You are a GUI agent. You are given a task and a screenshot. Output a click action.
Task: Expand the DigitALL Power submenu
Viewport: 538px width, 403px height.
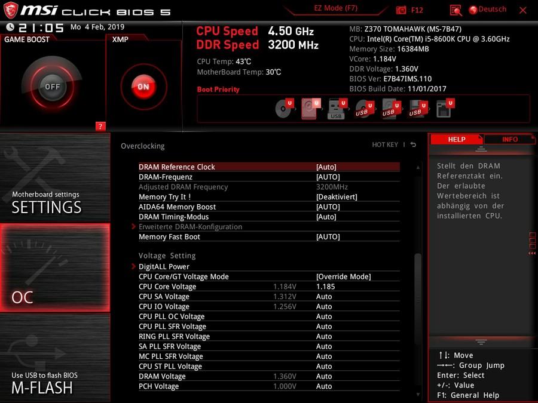(x=164, y=267)
